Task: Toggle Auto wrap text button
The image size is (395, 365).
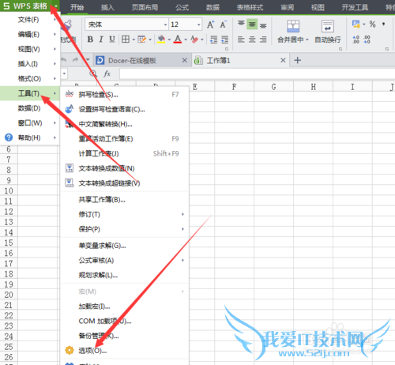Action: [x=328, y=32]
